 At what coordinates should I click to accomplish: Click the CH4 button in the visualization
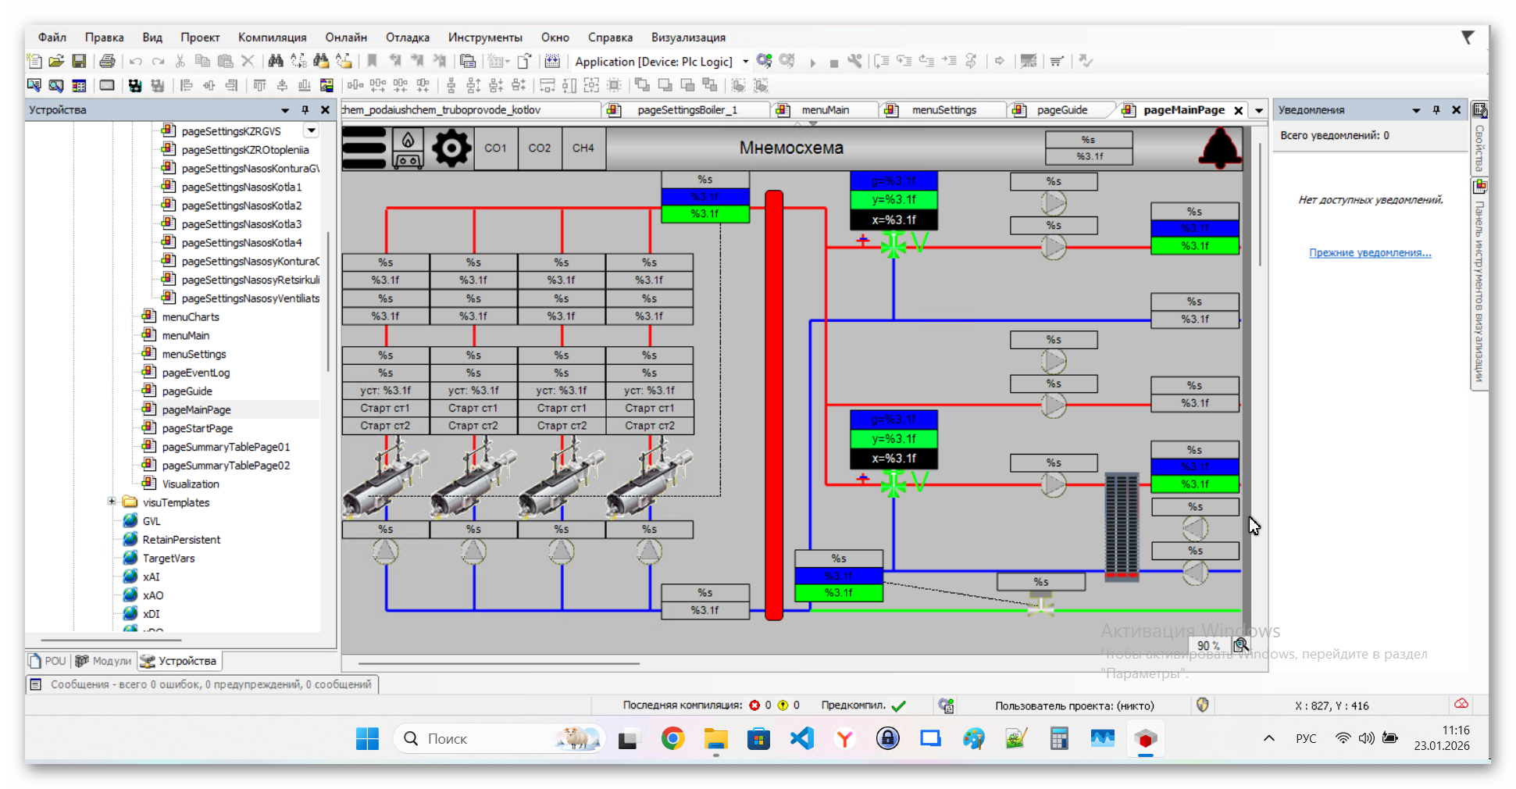pos(583,148)
